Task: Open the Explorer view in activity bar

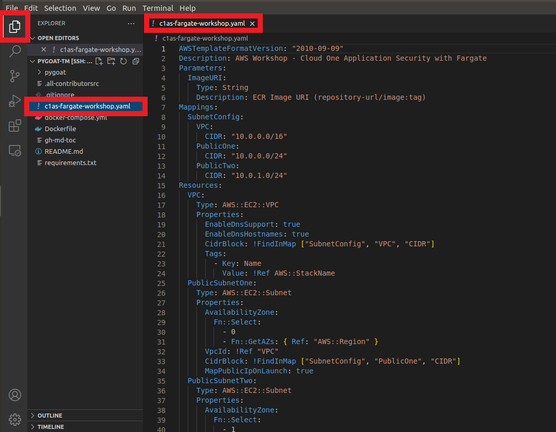Action: pos(14,27)
